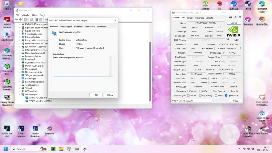Click the forward arrow in Eszközkezelő toolbar

tap(20, 19)
